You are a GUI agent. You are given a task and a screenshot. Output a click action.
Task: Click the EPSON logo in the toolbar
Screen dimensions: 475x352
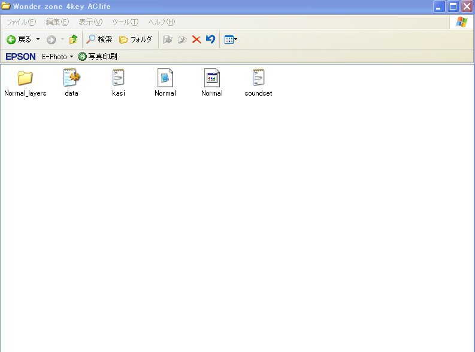(x=20, y=57)
